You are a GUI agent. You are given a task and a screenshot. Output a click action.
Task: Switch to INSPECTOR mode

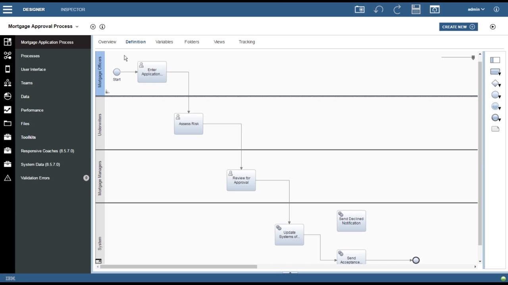pyautogui.click(x=73, y=9)
